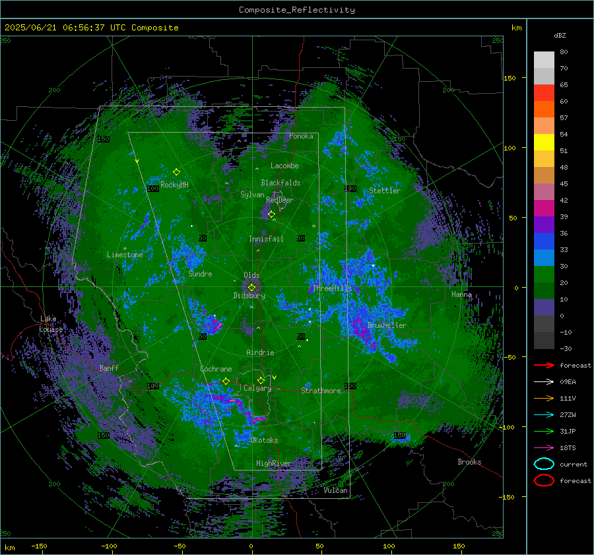Click the Innisfail label
Image resolution: width=594 pixels, height=555 pixels.
click(x=266, y=239)
